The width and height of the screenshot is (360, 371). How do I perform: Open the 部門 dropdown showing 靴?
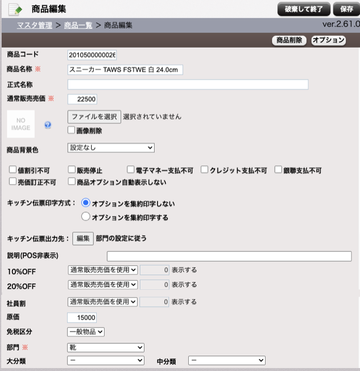pos(106,347)
